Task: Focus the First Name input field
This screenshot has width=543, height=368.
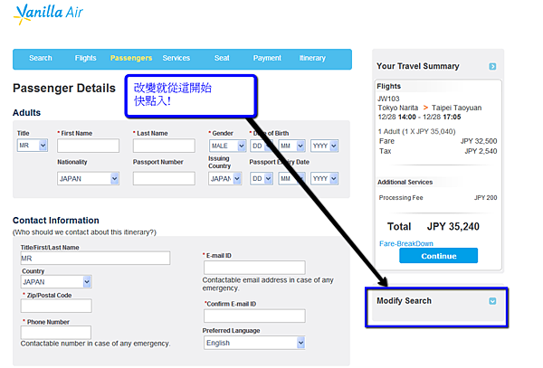Action: point(88,146)
